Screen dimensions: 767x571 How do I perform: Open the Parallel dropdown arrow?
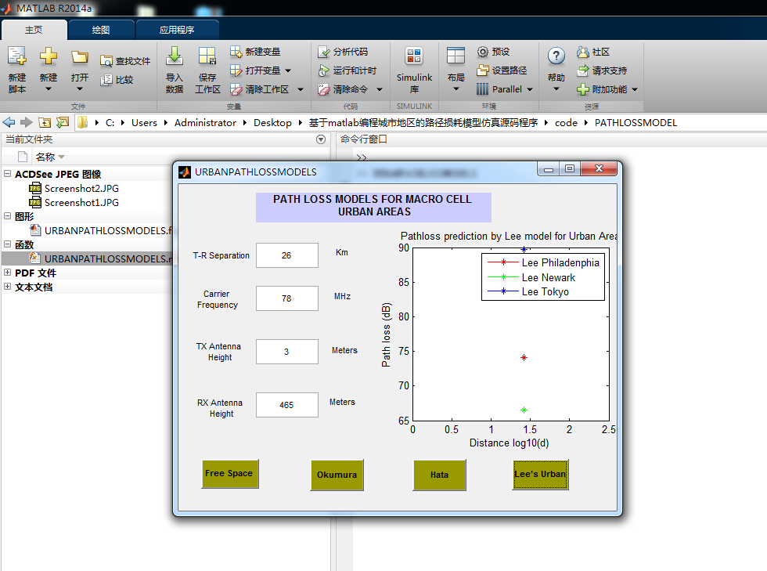(530, 89)
